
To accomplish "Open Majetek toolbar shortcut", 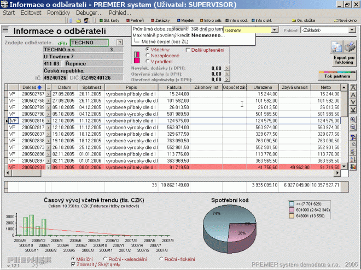I will click(185, 20).
